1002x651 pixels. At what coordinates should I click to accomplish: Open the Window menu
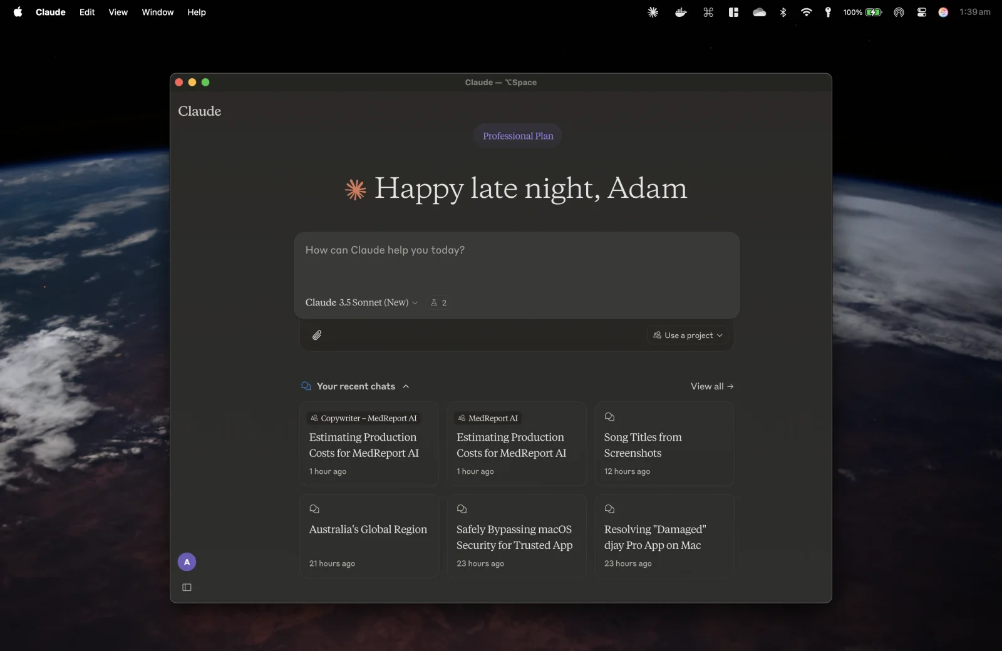coord(158,12)
